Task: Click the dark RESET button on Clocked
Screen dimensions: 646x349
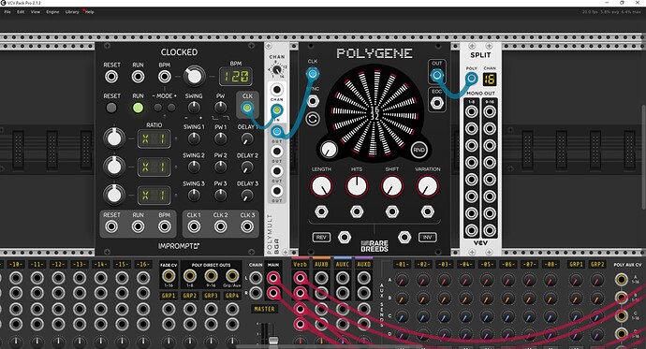Action: point(111,108)
